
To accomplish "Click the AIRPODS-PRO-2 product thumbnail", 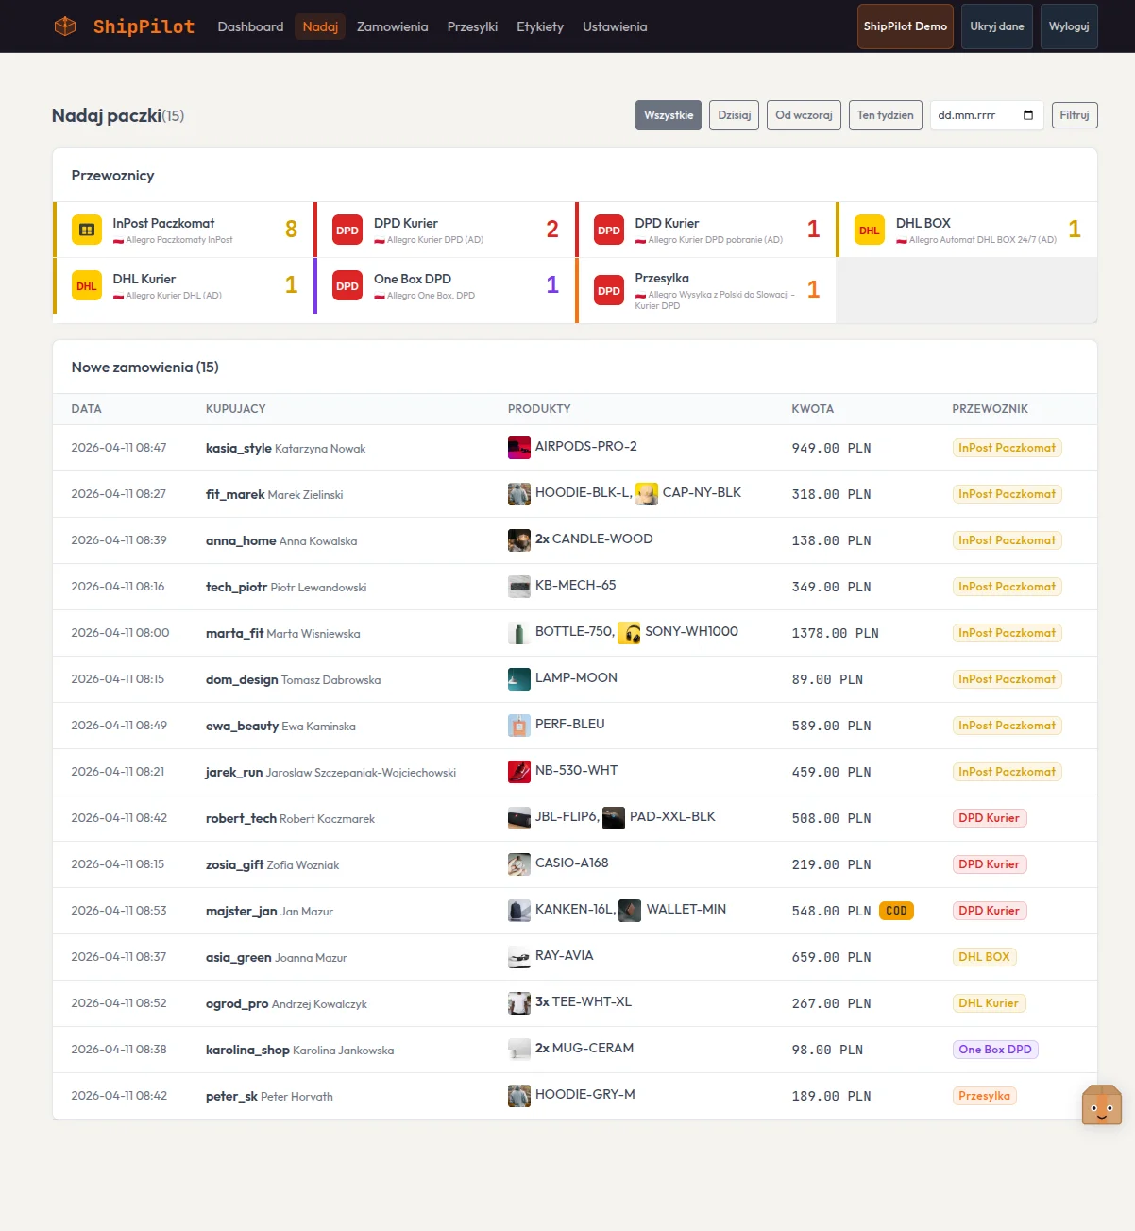I will tap(519, 448).
